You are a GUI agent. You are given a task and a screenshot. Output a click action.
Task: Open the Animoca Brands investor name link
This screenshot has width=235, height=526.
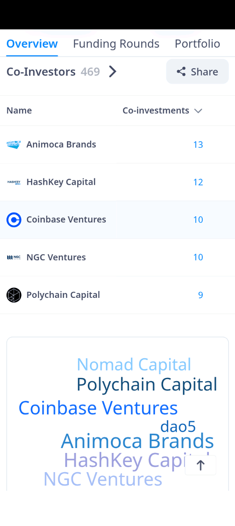coord(61,144)
